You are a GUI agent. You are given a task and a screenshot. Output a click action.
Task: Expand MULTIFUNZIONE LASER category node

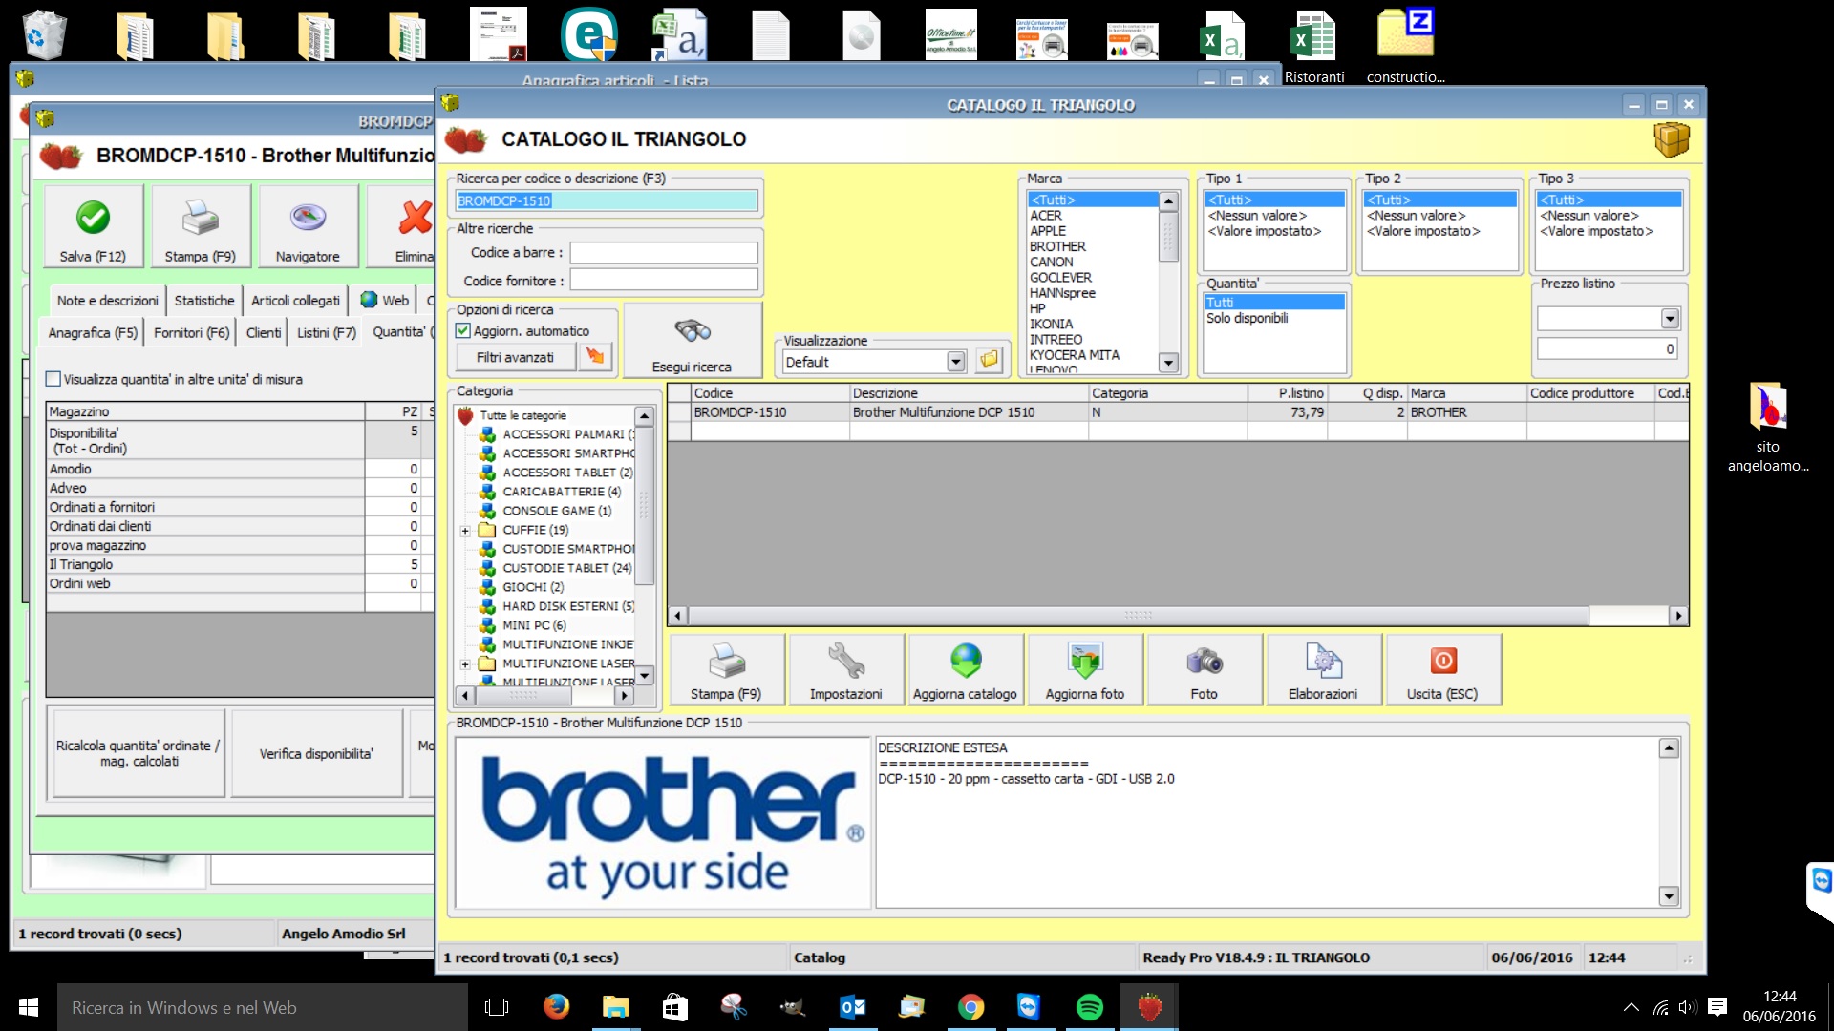point(465,663)
